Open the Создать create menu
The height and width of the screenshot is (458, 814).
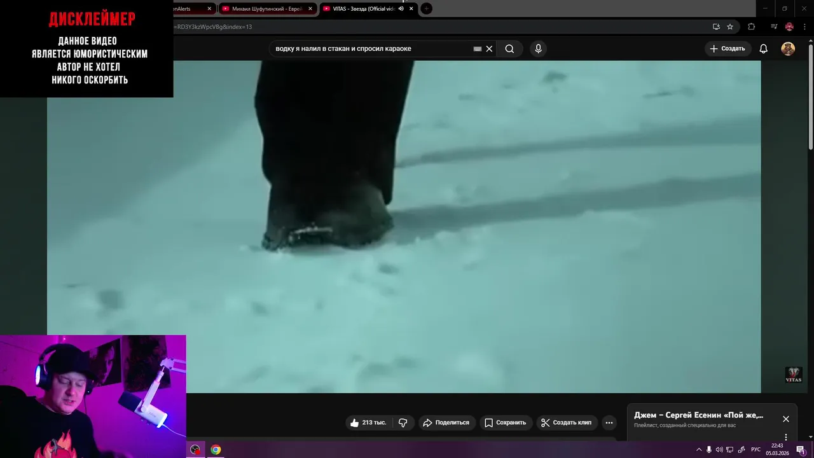pos(728,49)
